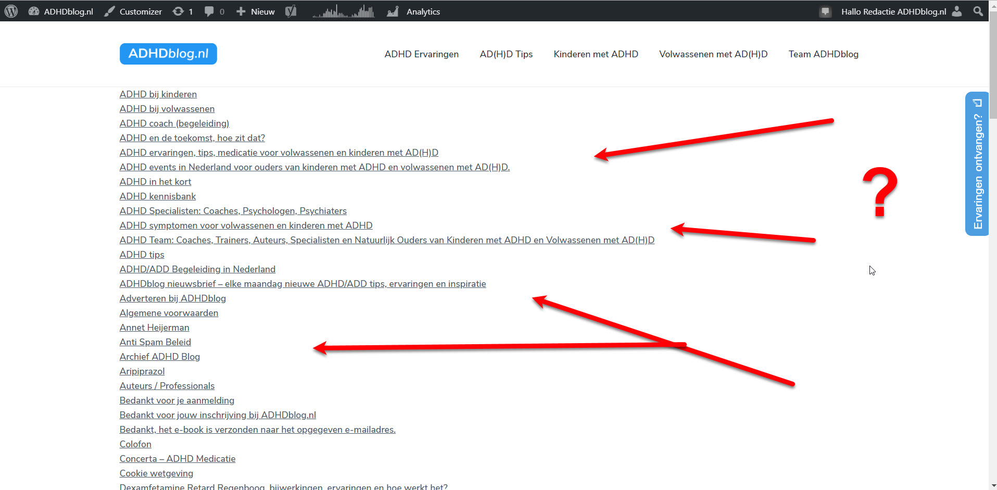Open AD(H)D Tips navigation item
The height and width of the screenshot is (490, 997).
point(506,54)
